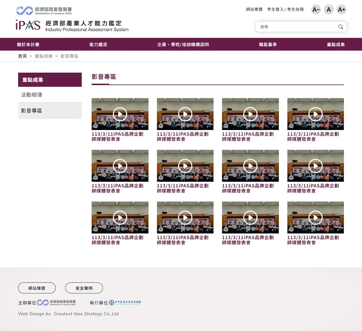Click the 中華民國全國商業總會 logo in footer

click(x=125, y=302)
